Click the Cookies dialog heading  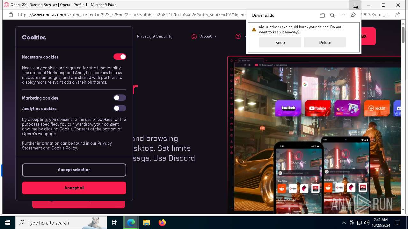click(x=34, y=37)
